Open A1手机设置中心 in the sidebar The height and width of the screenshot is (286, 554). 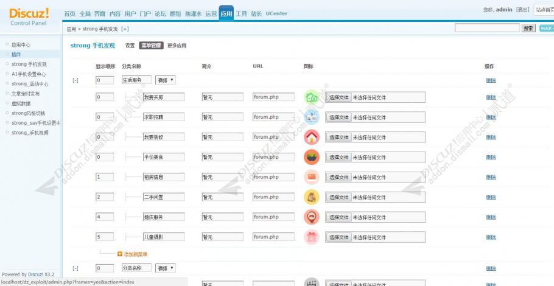coord(29,74)
